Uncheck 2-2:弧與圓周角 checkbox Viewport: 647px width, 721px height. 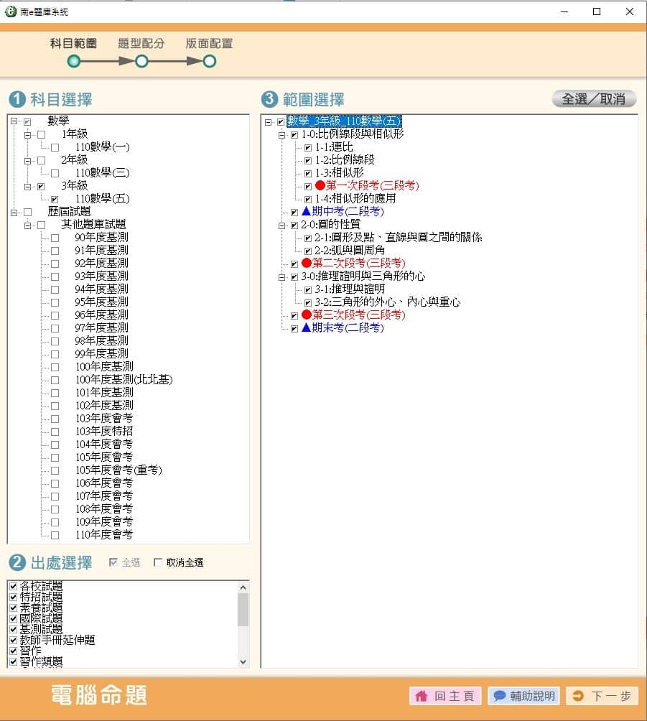point(308,251)
